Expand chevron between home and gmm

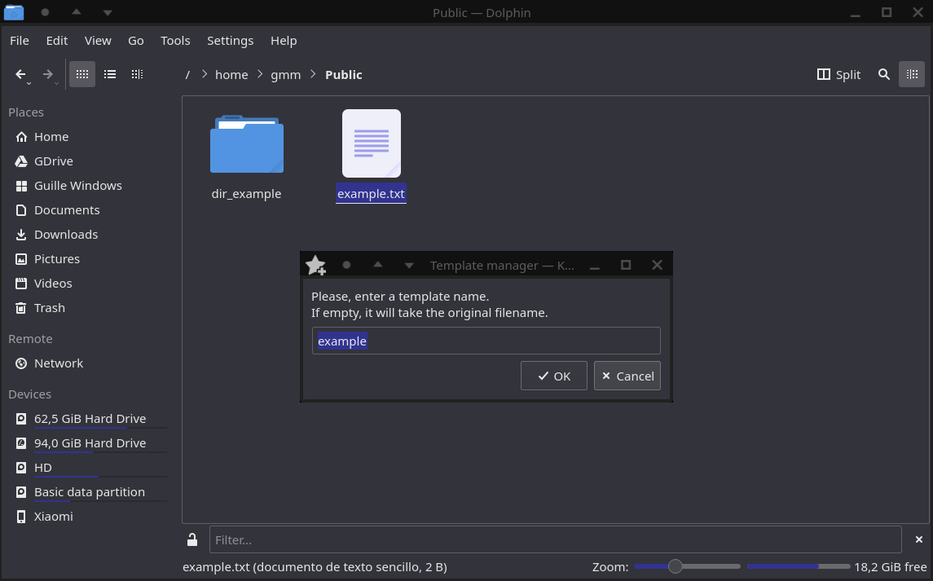tap(259, 74)
